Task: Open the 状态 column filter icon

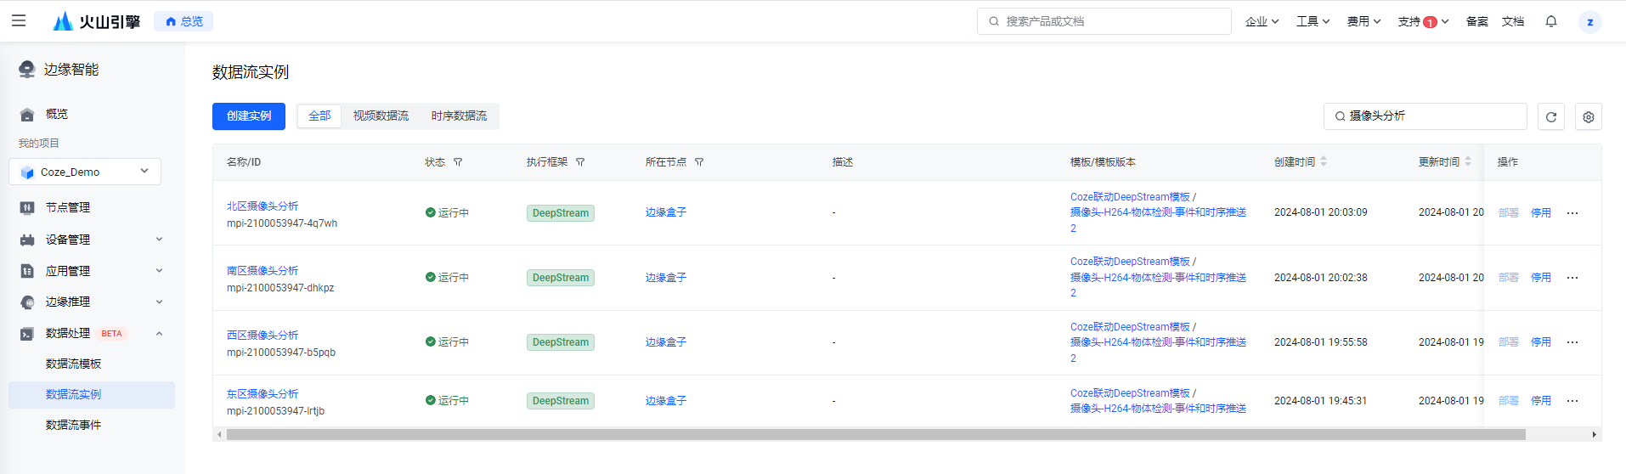Action: [458, 162]
